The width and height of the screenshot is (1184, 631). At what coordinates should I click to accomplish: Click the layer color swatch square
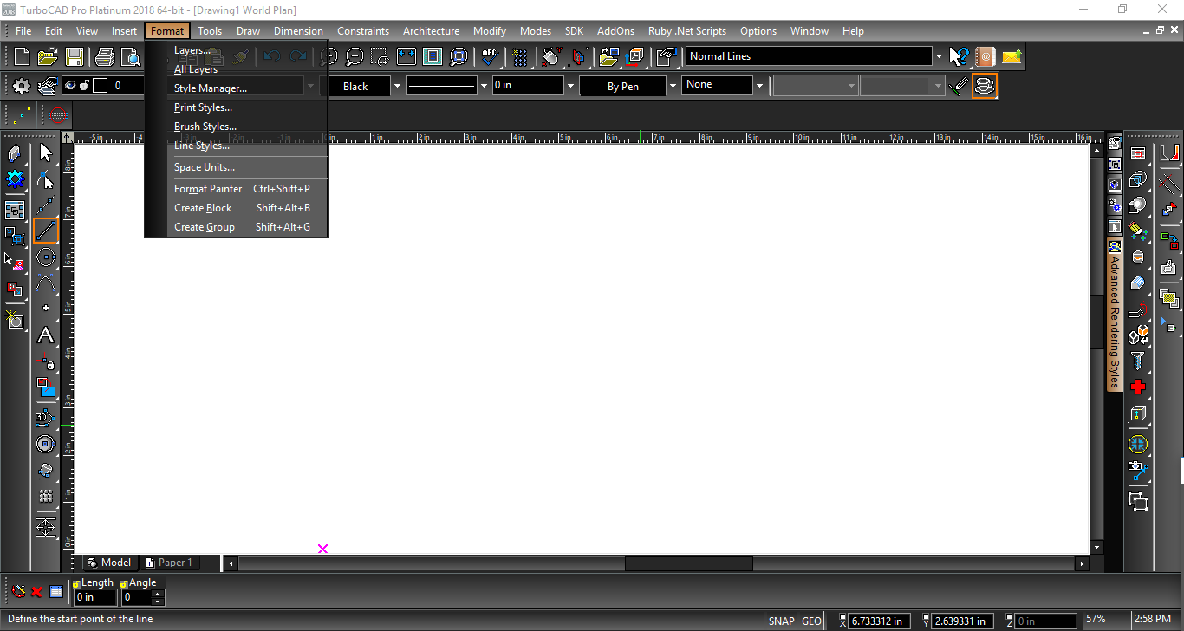tap(101, 86)
